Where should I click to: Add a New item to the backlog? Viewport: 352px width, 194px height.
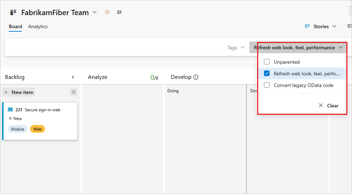click(19, 92)
